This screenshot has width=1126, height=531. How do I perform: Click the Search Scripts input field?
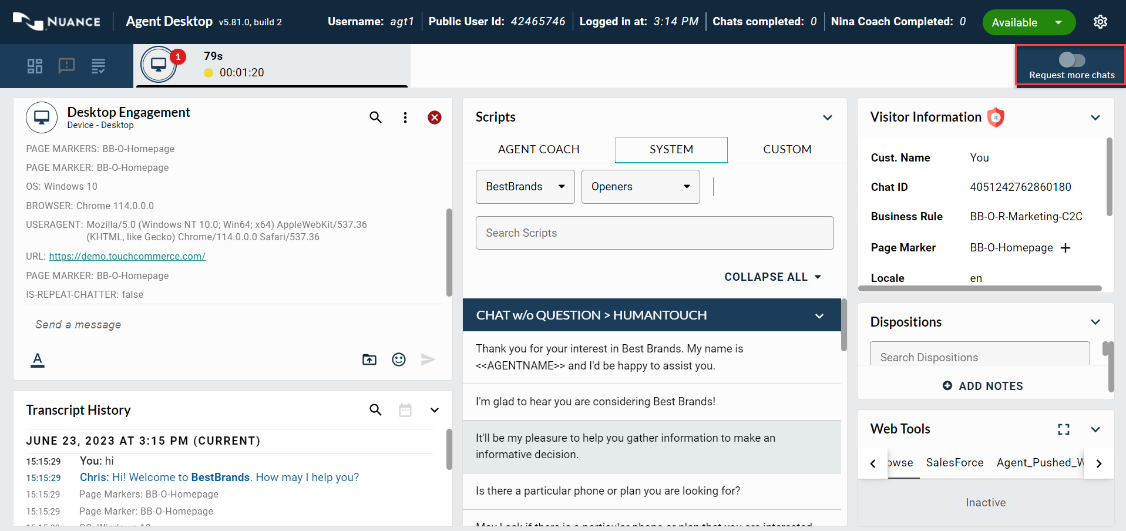654,233
